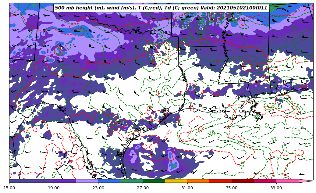Click the green -14 dewpoint contour label
316x193 pixels.
242,165
